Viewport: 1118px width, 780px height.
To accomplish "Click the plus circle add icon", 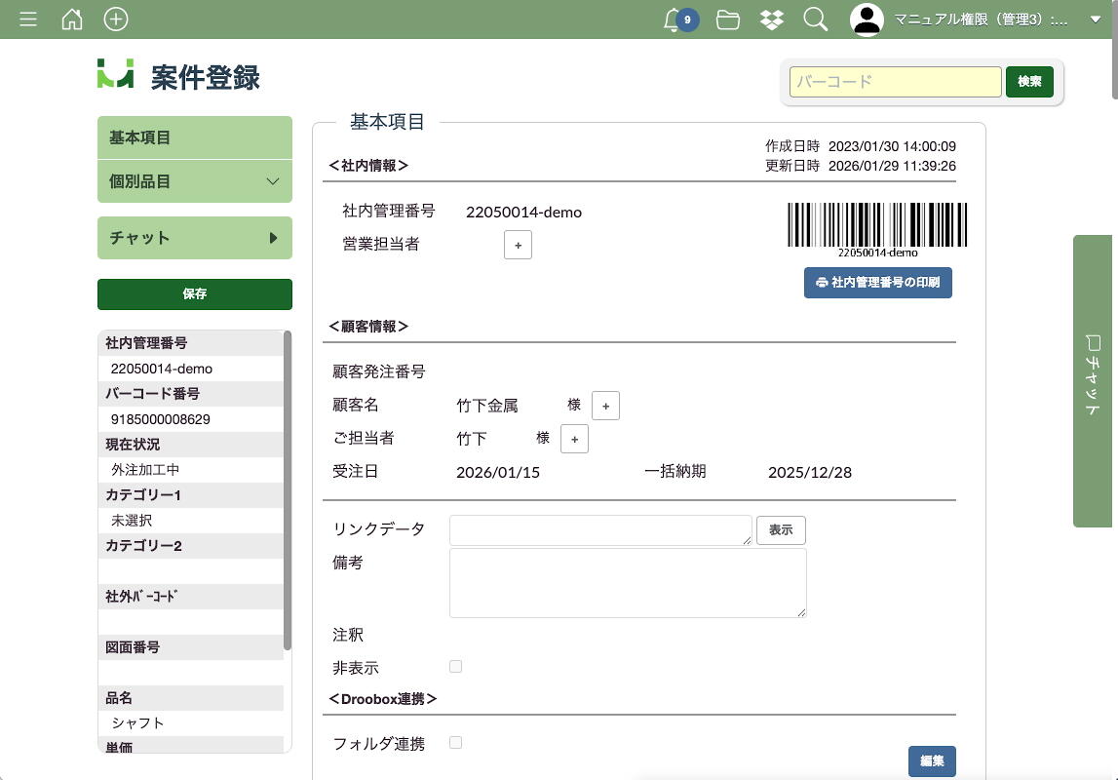I will click(116, 19).
